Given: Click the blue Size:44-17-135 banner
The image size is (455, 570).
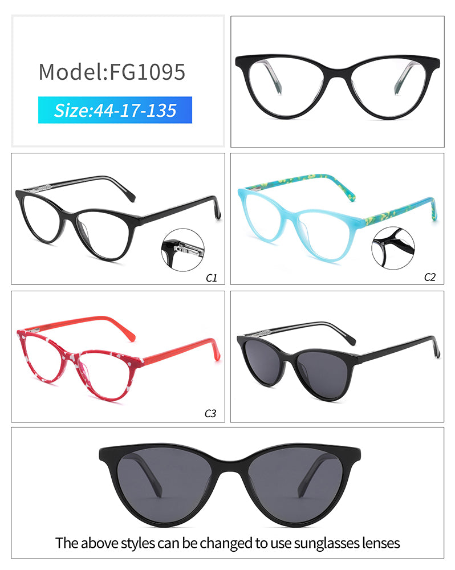Looking at the screenshot, I should tap(115, 110).
